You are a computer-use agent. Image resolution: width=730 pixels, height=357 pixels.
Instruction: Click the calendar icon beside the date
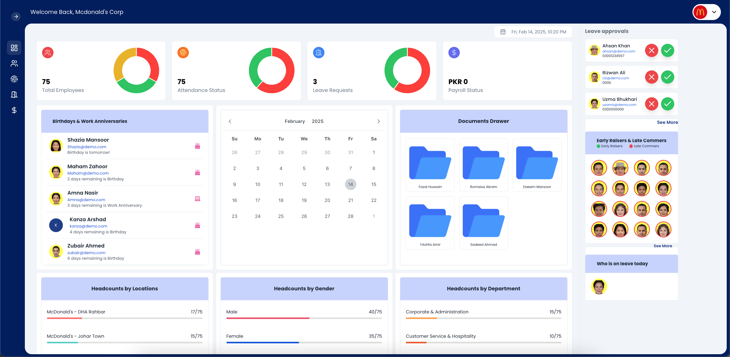(503, 32)
